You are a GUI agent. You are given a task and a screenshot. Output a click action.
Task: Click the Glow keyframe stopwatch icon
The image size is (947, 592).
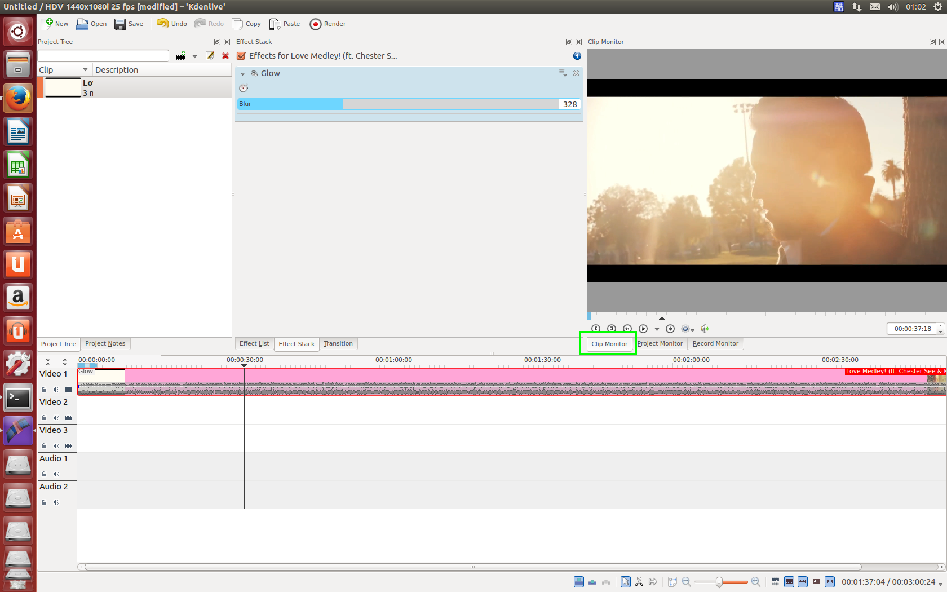(x=244, y=88)
